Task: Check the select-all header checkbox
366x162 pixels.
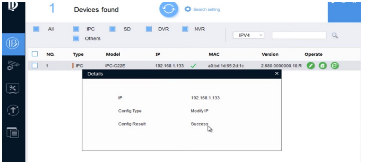Action: coord(35,54)
